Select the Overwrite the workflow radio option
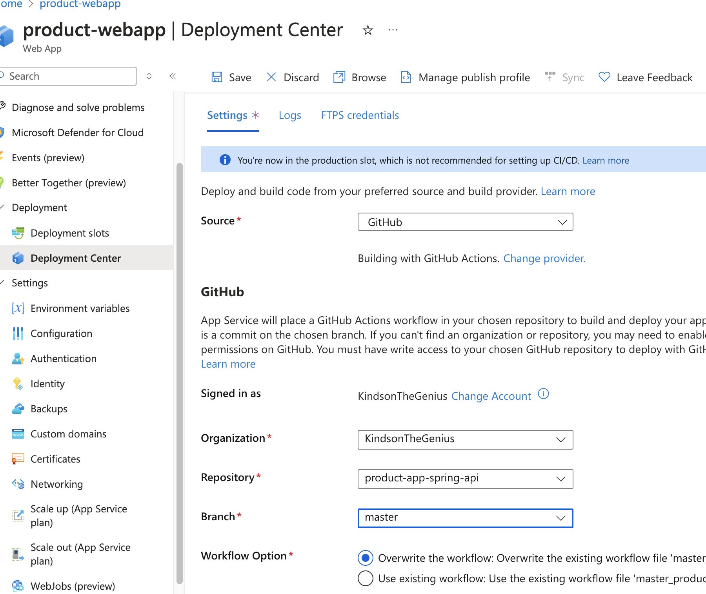The width and height of the screenshot is (706, 594). (366, 558)
